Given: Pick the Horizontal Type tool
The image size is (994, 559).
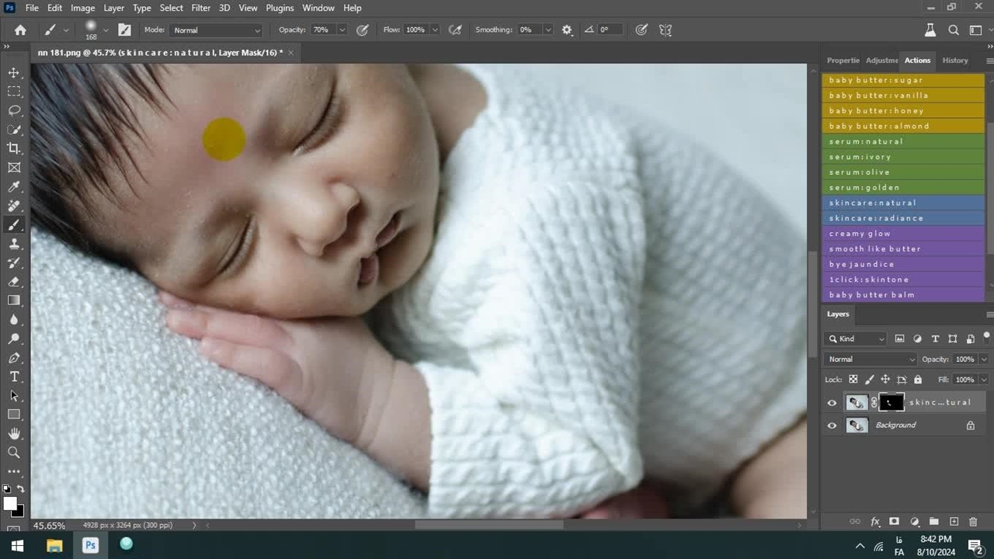Looking at the screenshot, I should point(14,377).
